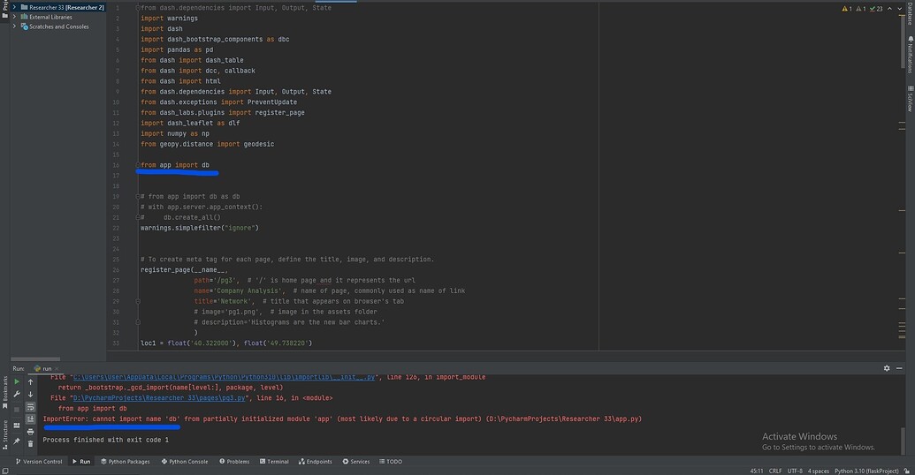Image resolution: width=915 pixels, height=475 pixels.
Task: Go to previous highlighted error arrow
Action: (x=889, y=9)
